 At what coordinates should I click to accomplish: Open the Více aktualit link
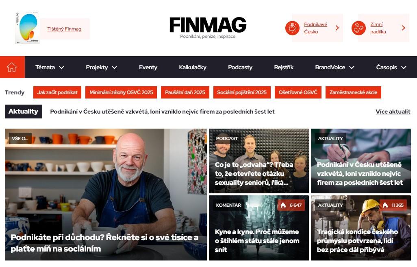point(393,112)
